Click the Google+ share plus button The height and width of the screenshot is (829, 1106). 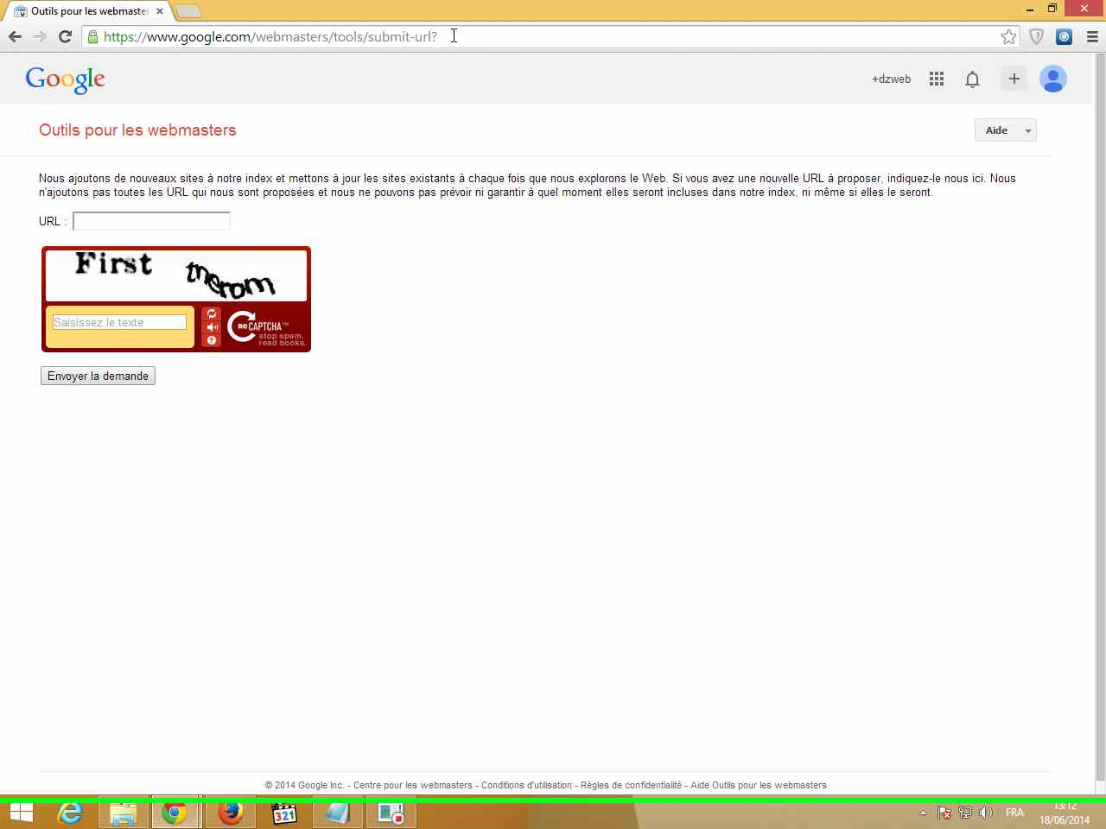[x=1014, y=79]
